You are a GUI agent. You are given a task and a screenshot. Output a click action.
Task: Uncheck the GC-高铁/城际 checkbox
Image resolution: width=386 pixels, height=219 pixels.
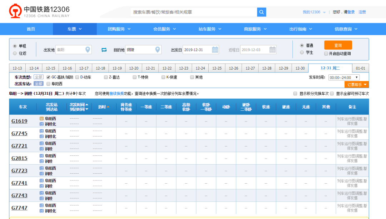pos(48,77)
